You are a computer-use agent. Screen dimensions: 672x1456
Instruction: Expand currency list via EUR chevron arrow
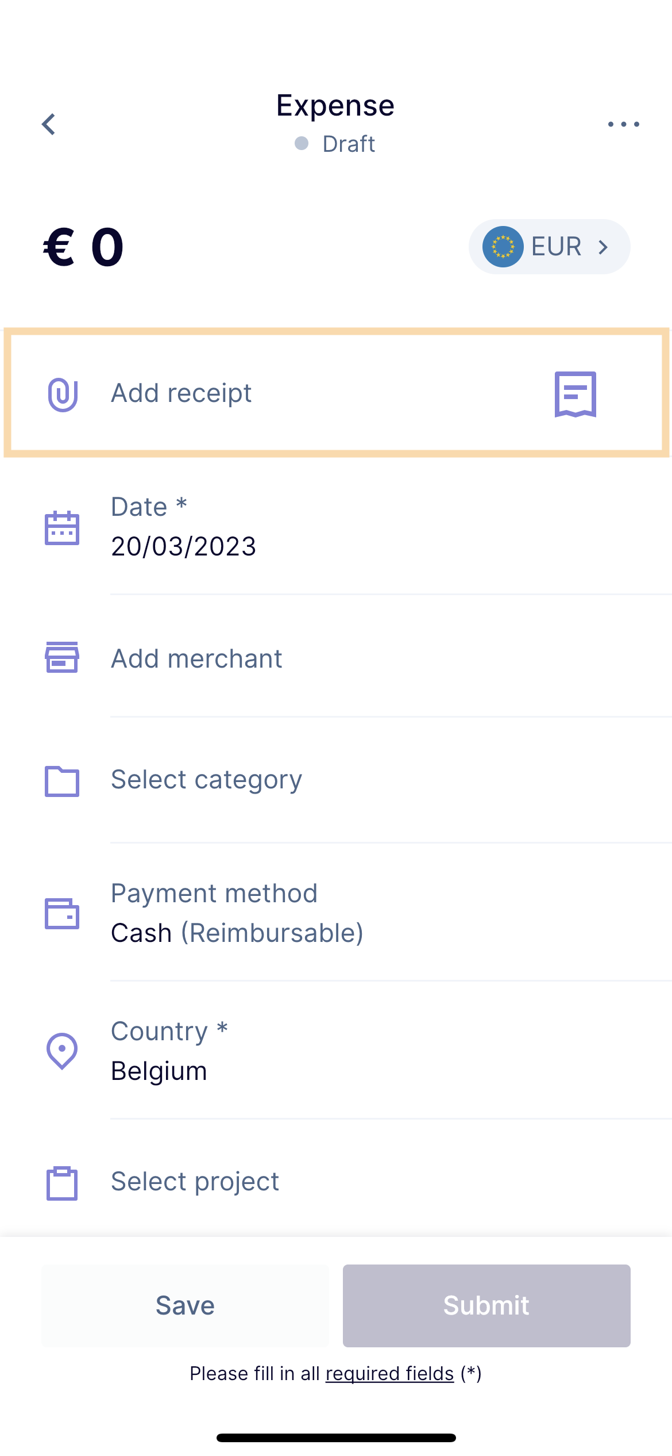point(603,247)
